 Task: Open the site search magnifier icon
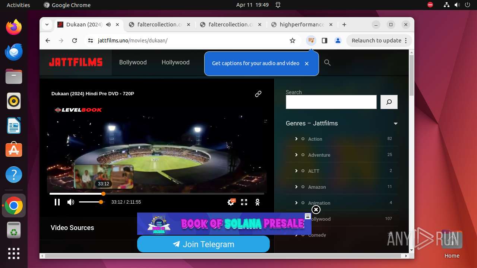pos(327,63)
